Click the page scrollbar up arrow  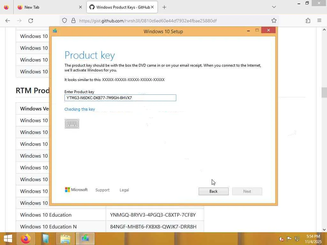click(324, 30)
